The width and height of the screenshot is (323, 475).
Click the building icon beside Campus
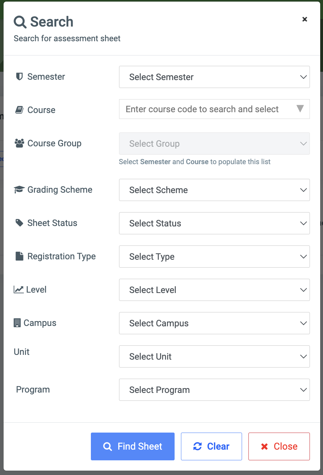coord(17,322)
